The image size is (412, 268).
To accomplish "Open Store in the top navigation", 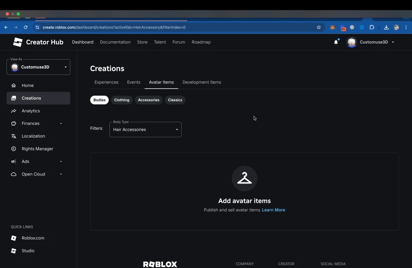I will coord(142,42).
